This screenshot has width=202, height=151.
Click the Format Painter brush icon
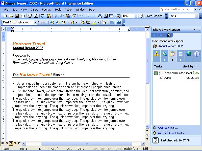[74, 16]
